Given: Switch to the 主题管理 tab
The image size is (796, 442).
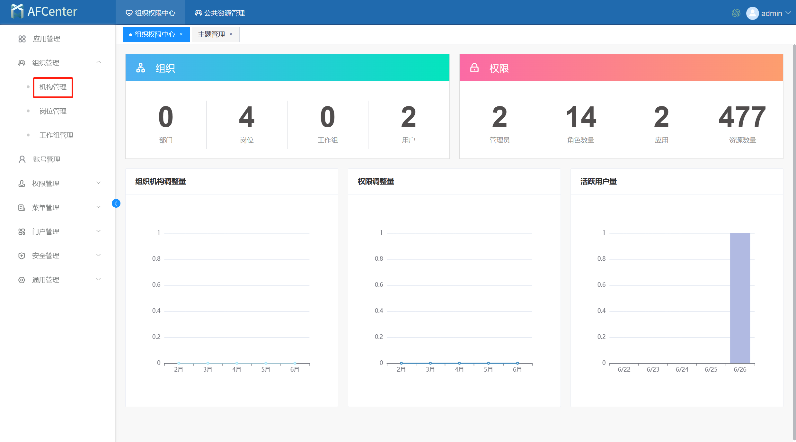Looking at the screenshot, I should pyautogui.click(x=211, y=34).
